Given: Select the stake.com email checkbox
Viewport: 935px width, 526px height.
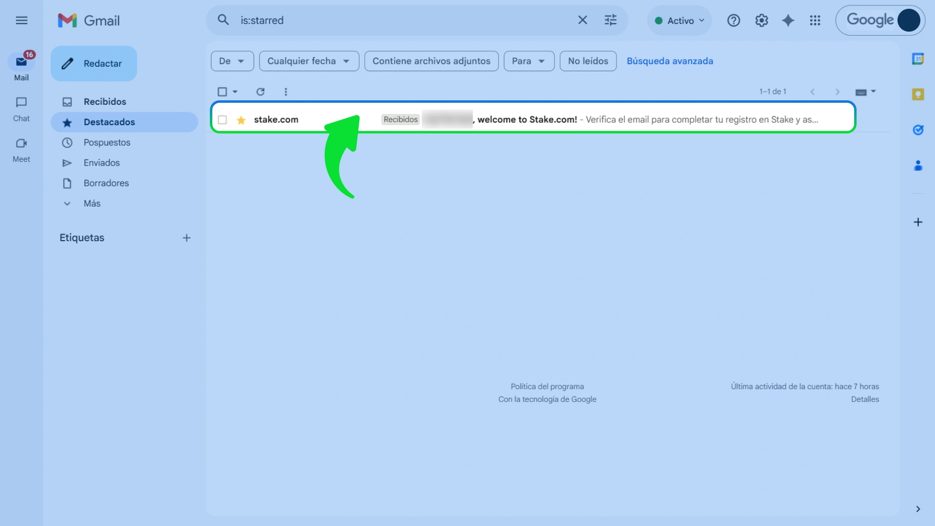Looking at the screenshot, I should pos(223,119).
